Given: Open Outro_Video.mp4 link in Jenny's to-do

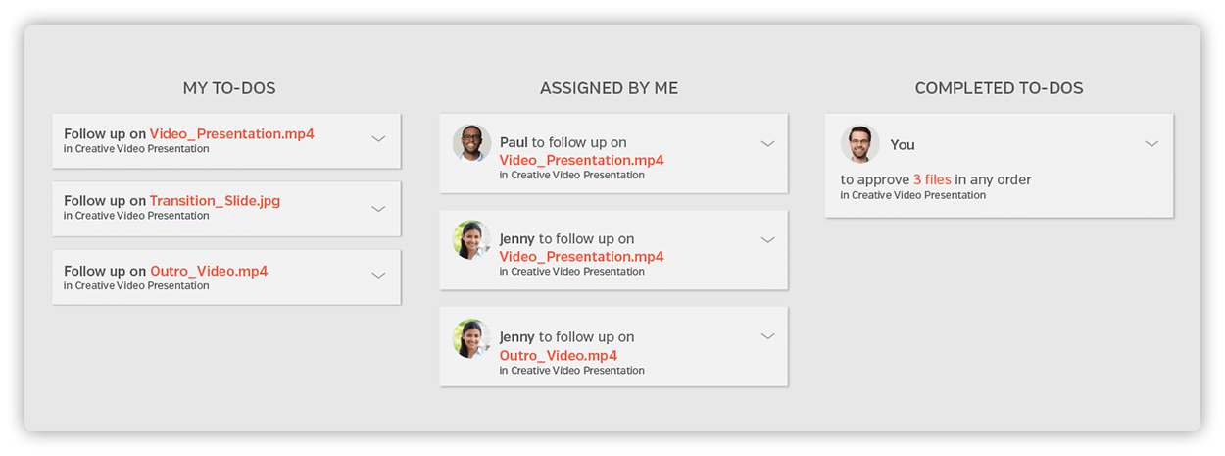Looking at the screenshot, I should coord(559,355).
